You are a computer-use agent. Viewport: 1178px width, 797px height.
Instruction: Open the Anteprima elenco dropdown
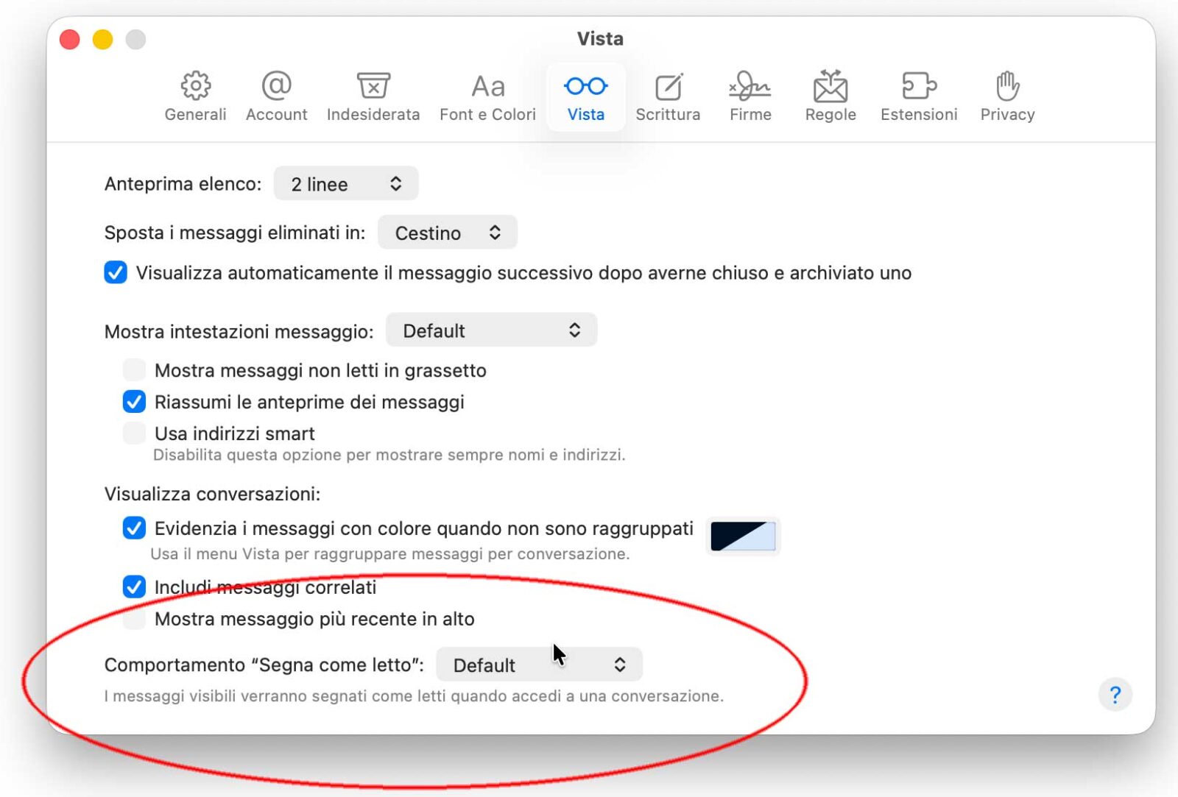click(345, 183)
